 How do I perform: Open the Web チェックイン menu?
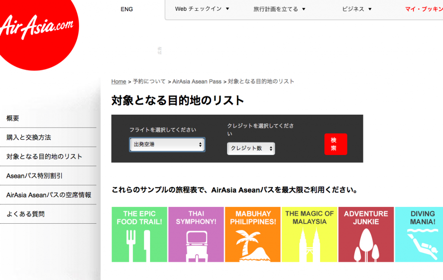(201, 9)
